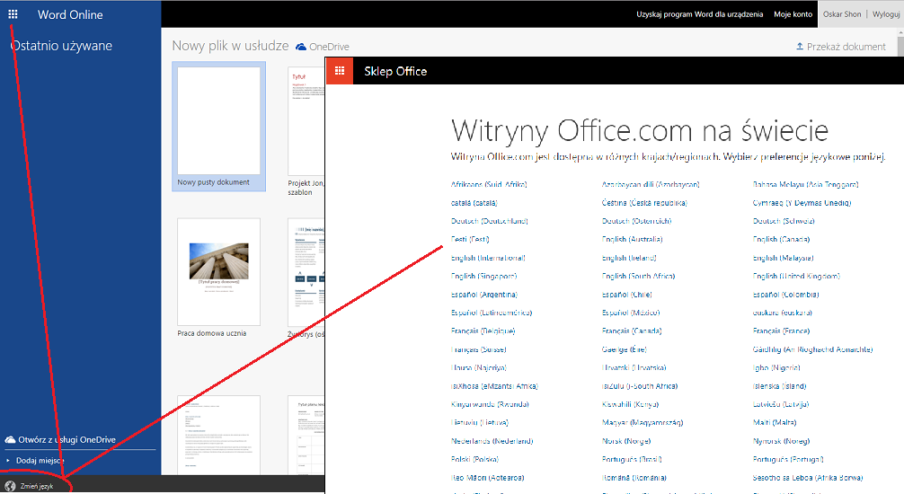Open the Word Online app launcher grid
Screen dimensions: 904x494
[x=13, y=14]
